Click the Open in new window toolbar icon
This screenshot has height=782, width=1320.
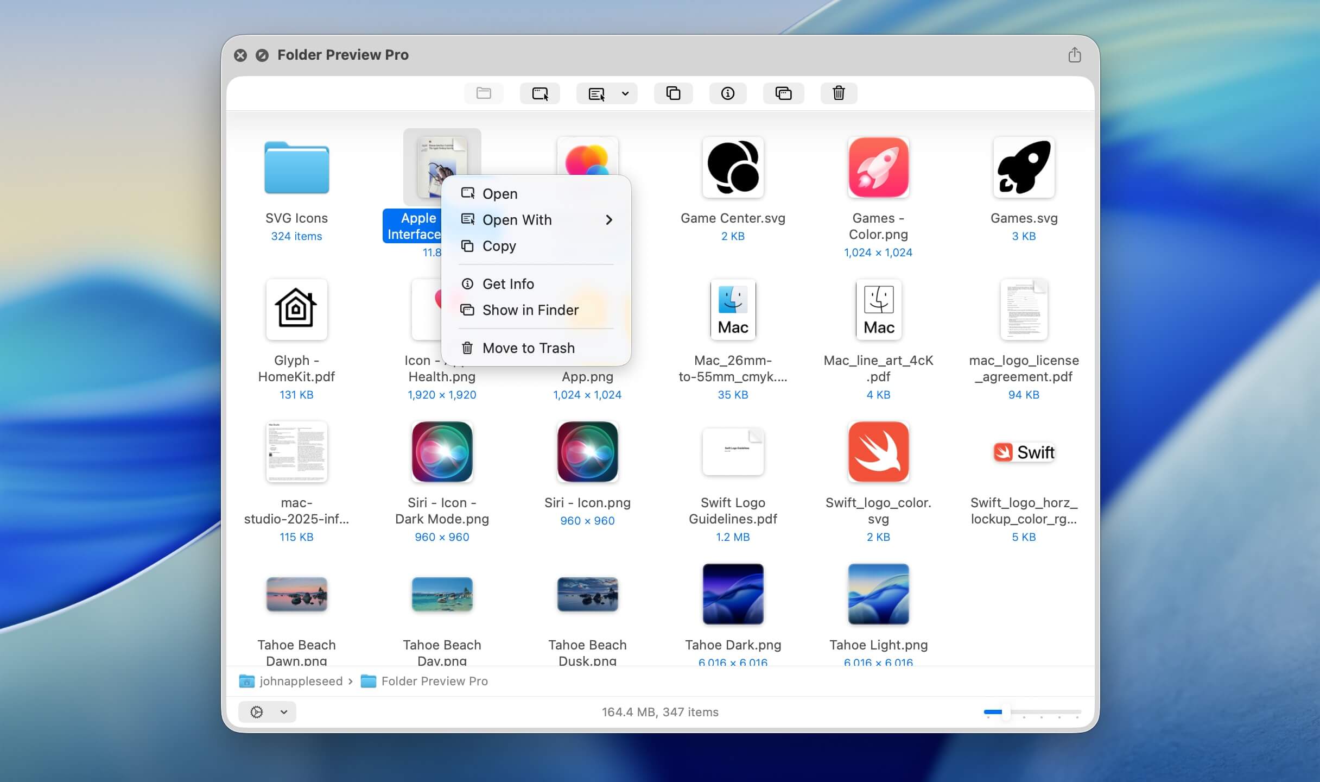[x=540, y=93]
